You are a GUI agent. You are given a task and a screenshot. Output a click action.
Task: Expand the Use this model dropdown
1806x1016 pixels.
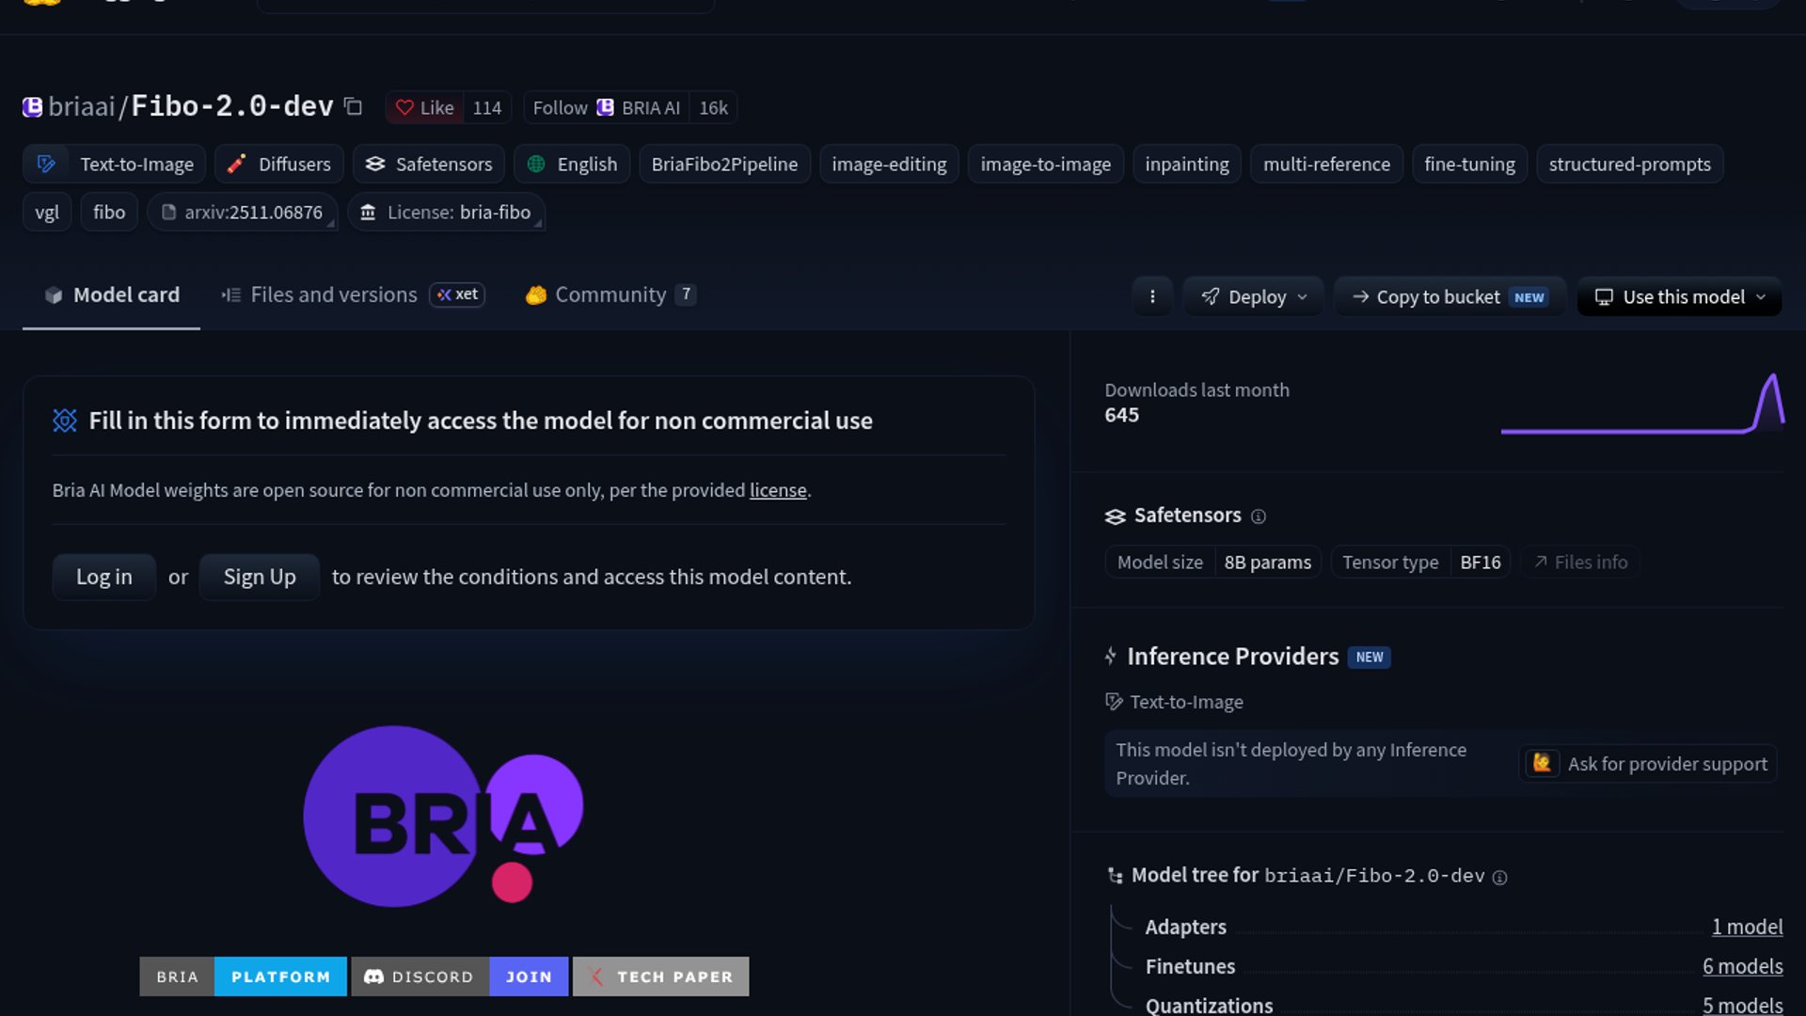pos(1679,296)
